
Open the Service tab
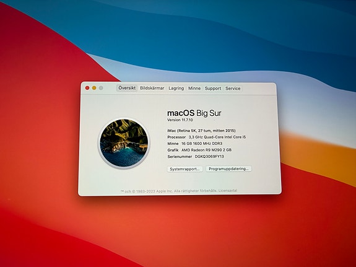tap(233, 89)
